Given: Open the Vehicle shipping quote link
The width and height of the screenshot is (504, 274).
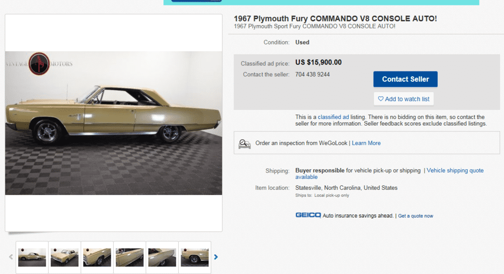Looking at the screenshot, I should pyautogui.click(x=455, y=171).
